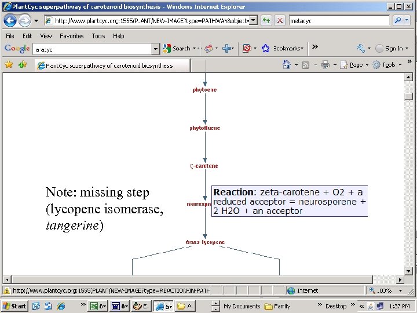Click the Home page icon
The image size is (417, 313).
tap(287, 65)
